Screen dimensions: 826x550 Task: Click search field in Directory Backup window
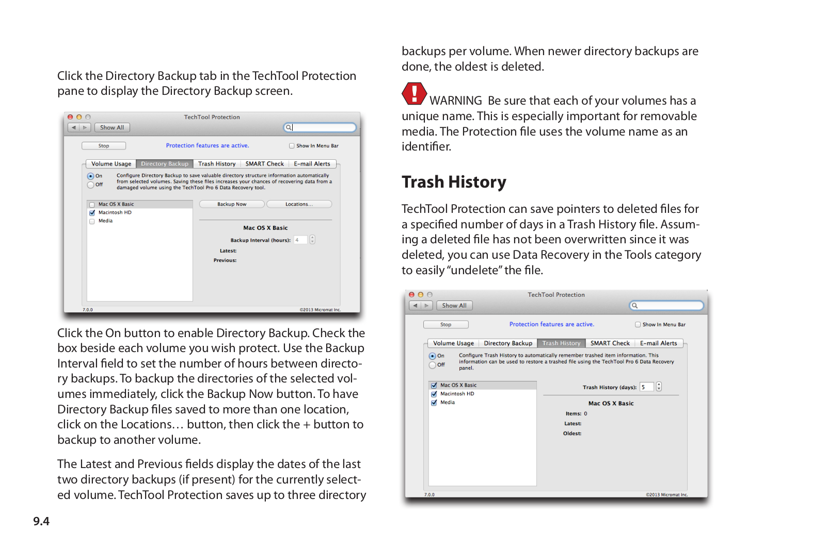tap(320, 127)
